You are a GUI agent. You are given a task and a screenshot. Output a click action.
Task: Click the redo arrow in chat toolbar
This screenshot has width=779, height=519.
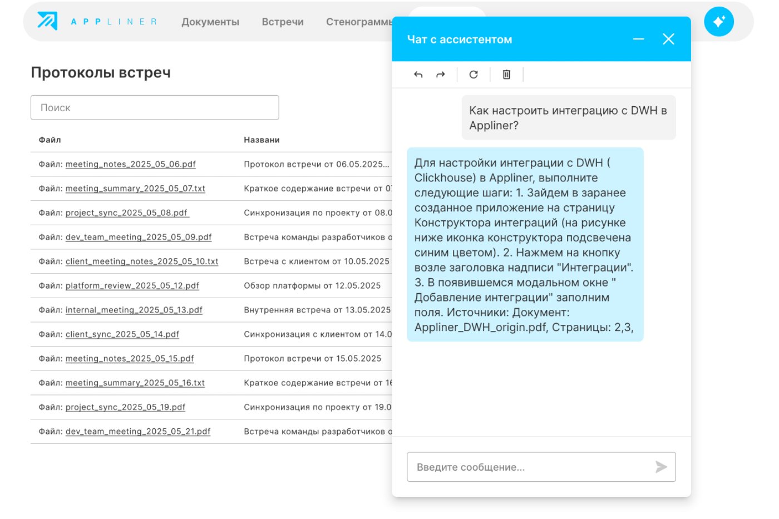click(441, 75)
